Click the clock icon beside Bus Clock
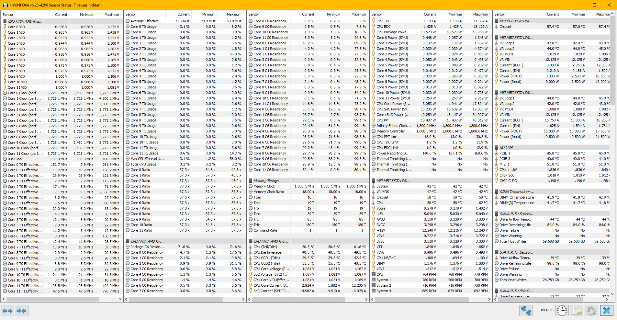The height and width of the screenshot is (320, 617). coord(5,159)
